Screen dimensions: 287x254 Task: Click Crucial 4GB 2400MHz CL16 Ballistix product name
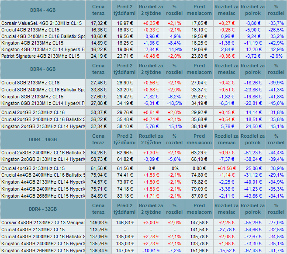coord(43,36)
